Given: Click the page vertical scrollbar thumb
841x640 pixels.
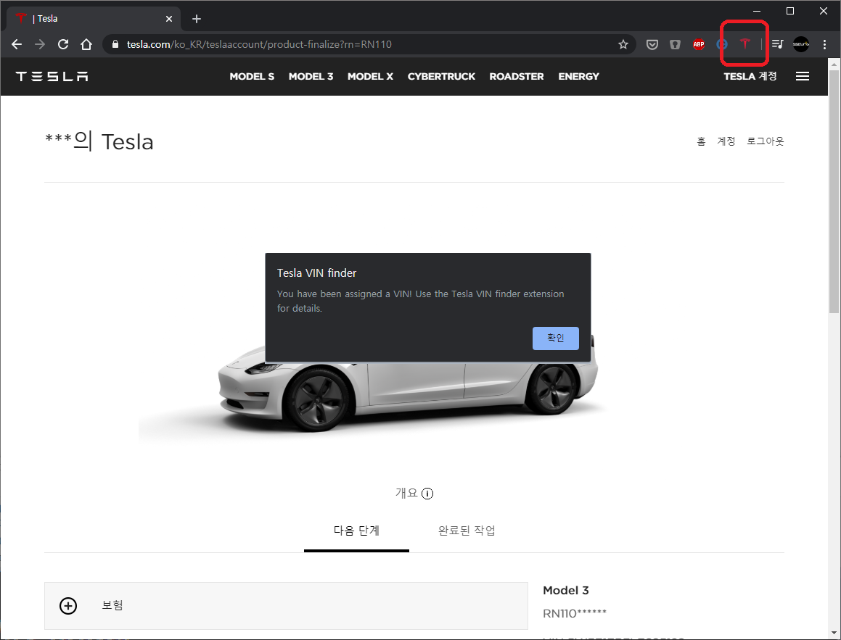Looking at the screenshot, I should pyautogui.click(x=834, y=191).
